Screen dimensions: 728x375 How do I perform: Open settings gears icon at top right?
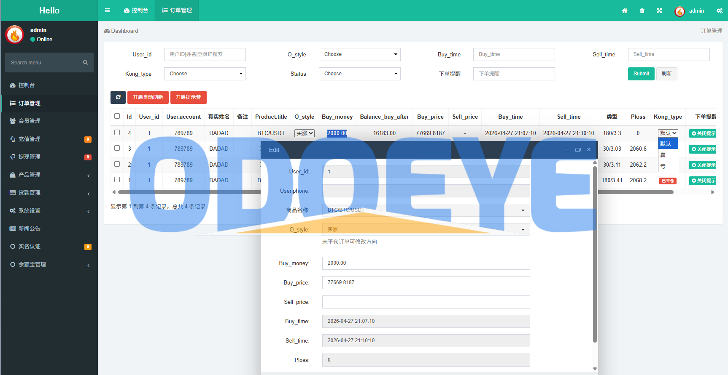pos(720,11)
